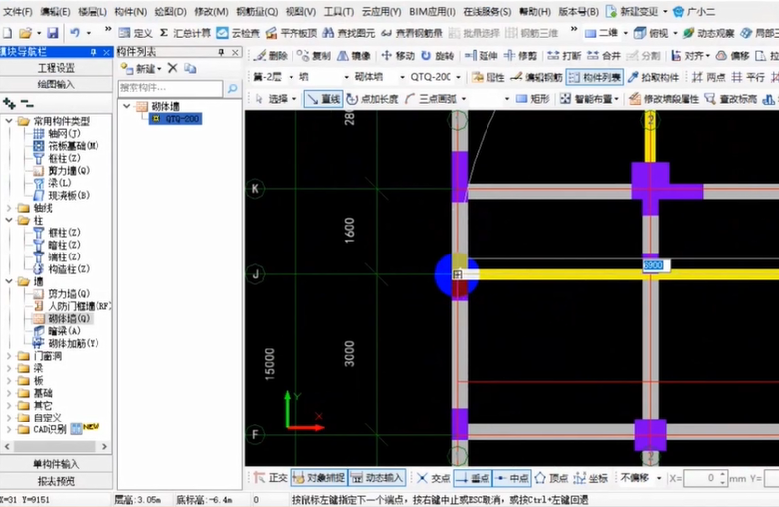
Task: Click 拾取构件 pick component
Action: [x=653, y=77]
